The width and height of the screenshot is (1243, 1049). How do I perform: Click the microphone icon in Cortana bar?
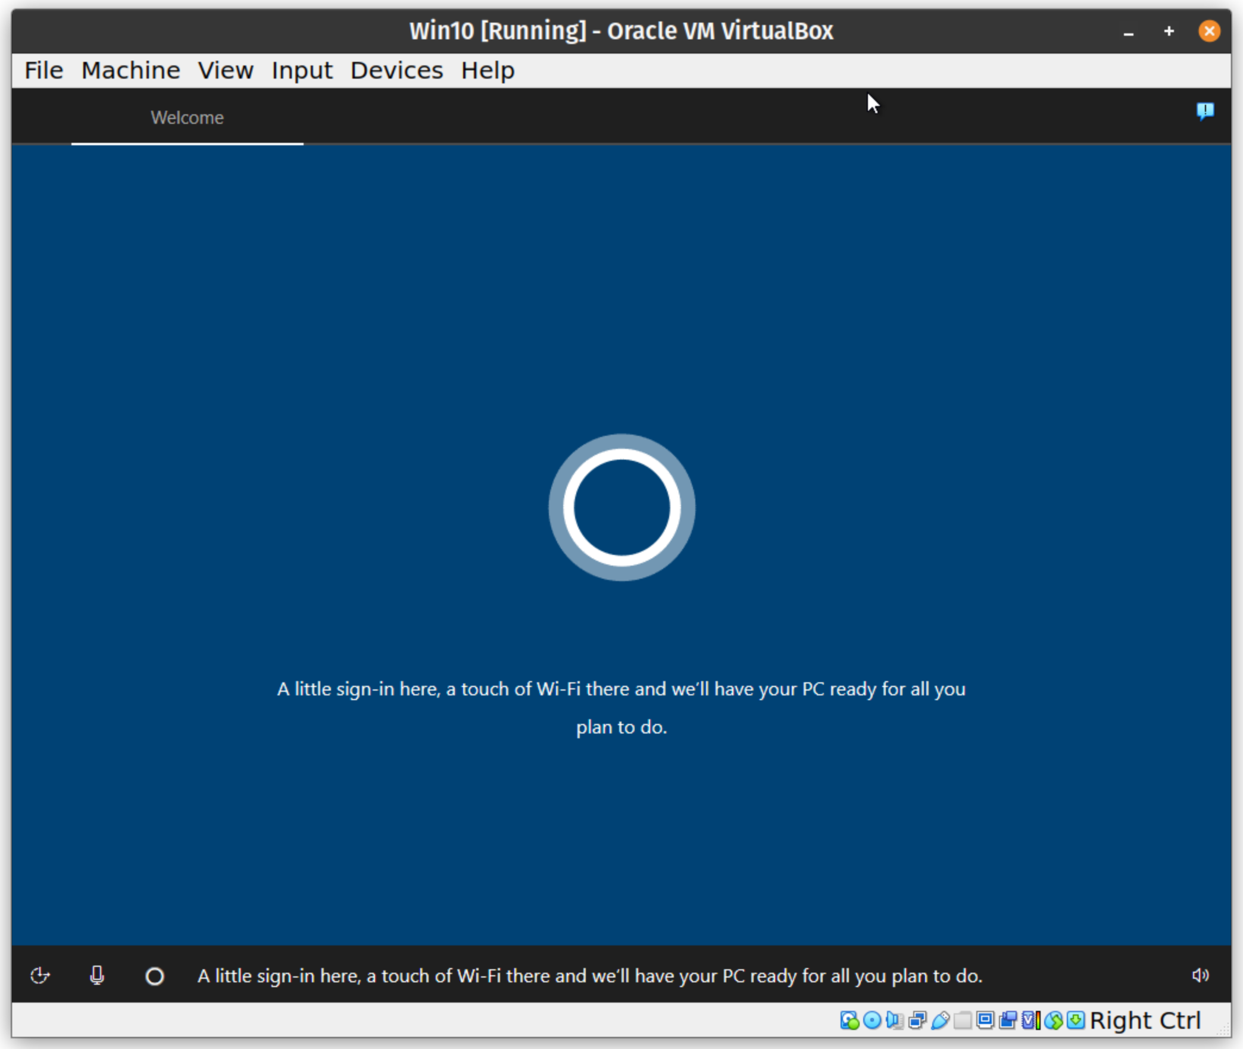point(97,976)
